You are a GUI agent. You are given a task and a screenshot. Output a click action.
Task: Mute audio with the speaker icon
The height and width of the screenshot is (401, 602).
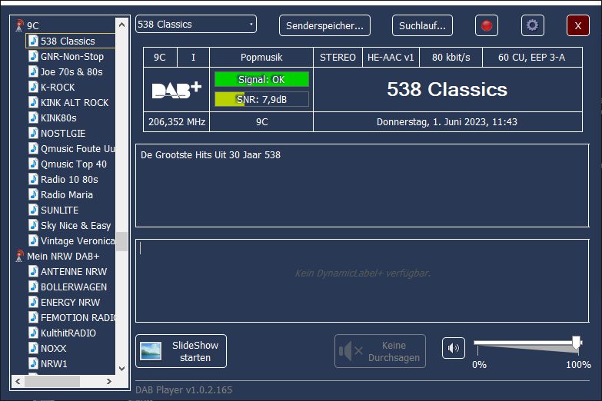(x=454, y=348)
